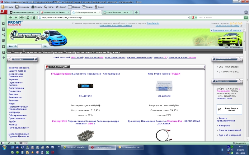
Task: Click the LancerShop search input field
Action: (30, 46)
